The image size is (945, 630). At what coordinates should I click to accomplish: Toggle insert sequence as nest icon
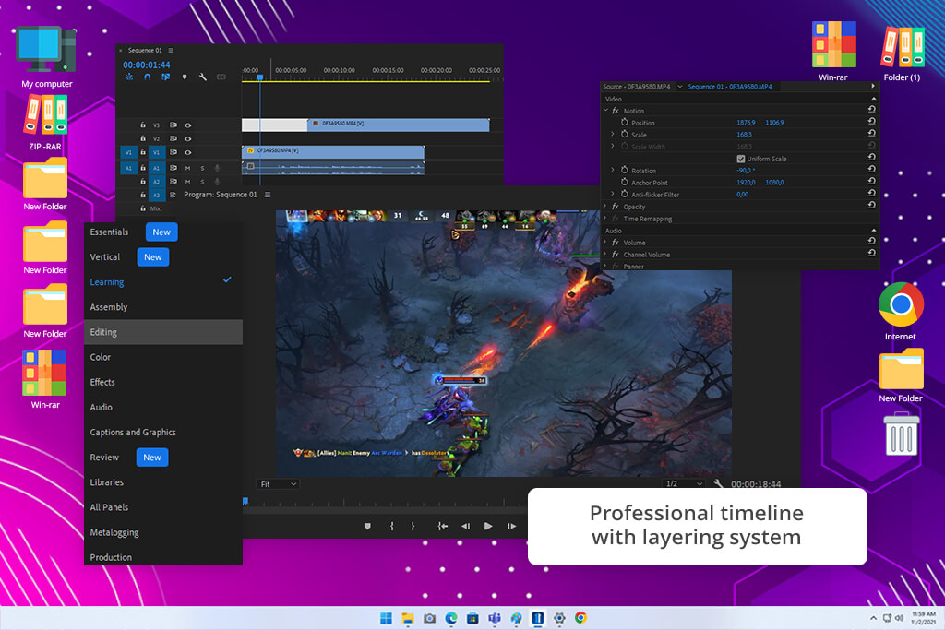129,77
